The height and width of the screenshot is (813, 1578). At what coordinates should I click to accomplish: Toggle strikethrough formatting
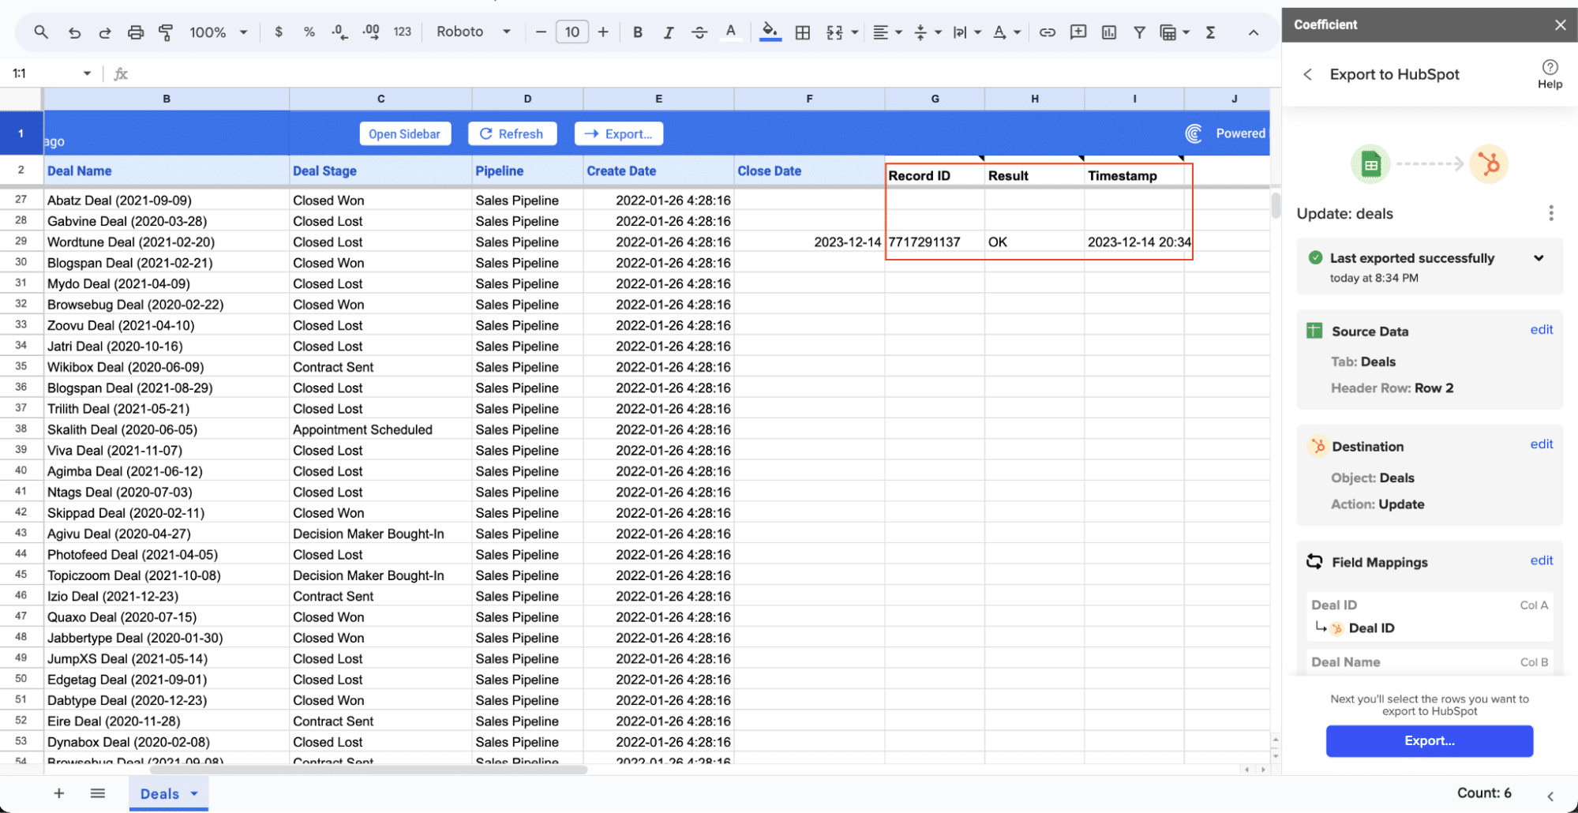click(699, 32)
